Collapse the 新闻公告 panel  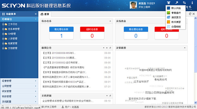104,48
